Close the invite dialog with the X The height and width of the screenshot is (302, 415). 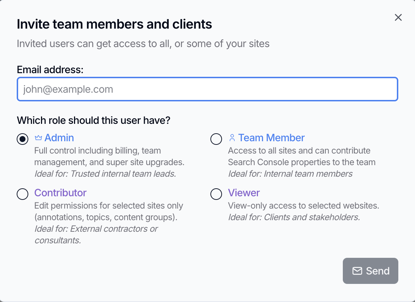click(398, 18)
